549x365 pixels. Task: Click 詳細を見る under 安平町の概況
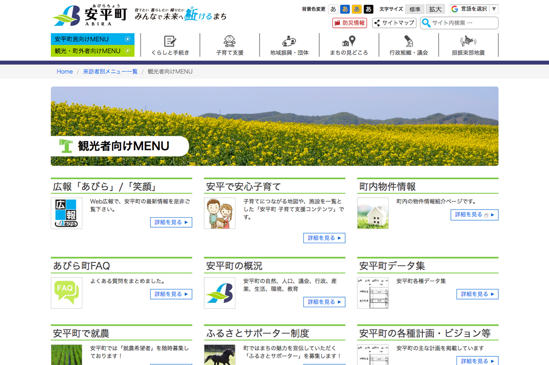[x=324, y=302]
